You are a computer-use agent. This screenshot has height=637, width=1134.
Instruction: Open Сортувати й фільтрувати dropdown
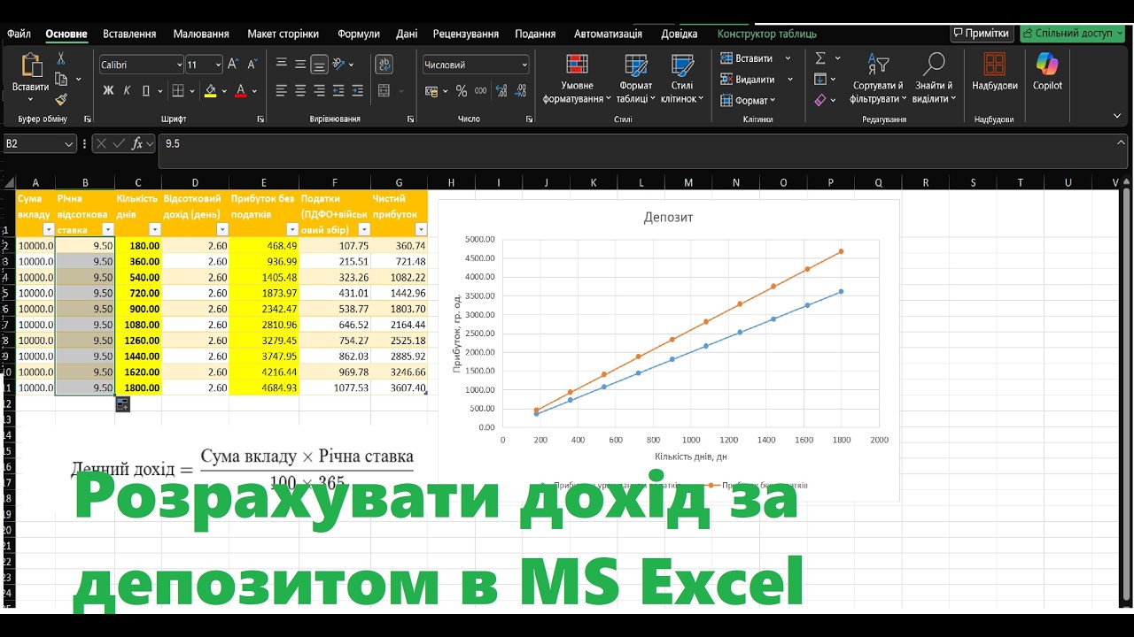[x=877, y=78]
